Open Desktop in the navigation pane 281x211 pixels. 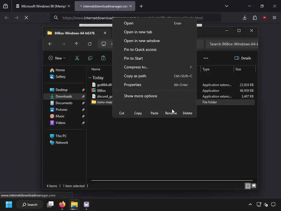coord(61,90)
